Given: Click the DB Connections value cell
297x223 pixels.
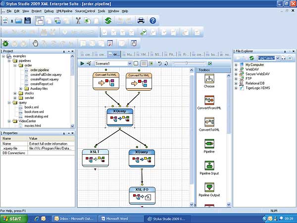Looking at the screenshot, I should pyautogui.click(x=51, y=153).
